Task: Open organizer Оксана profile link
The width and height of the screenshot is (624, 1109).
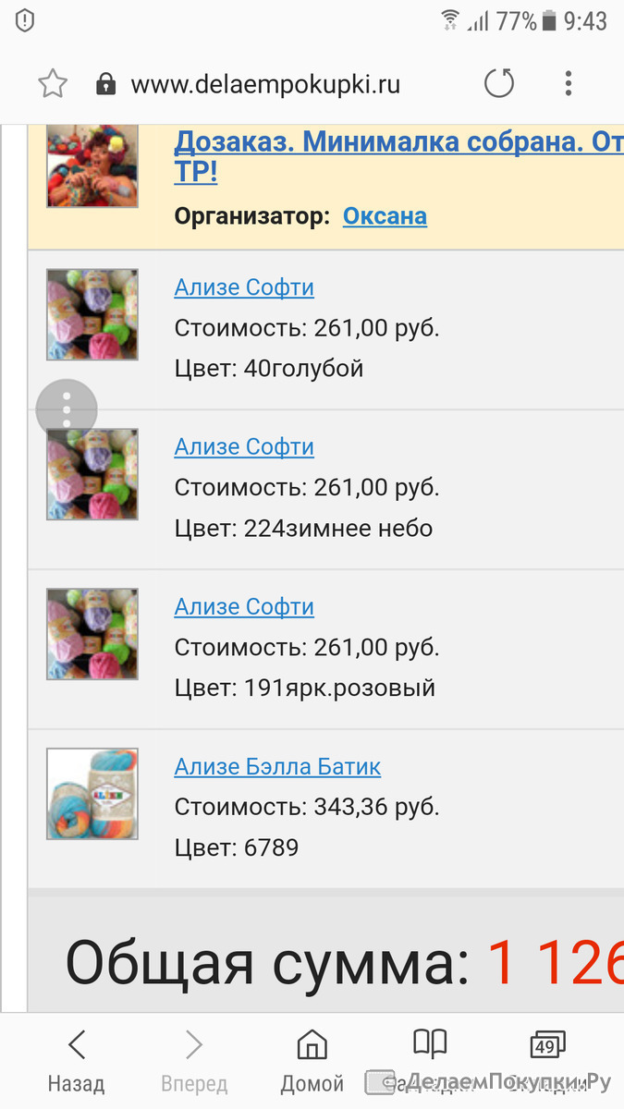Action: 385,216
